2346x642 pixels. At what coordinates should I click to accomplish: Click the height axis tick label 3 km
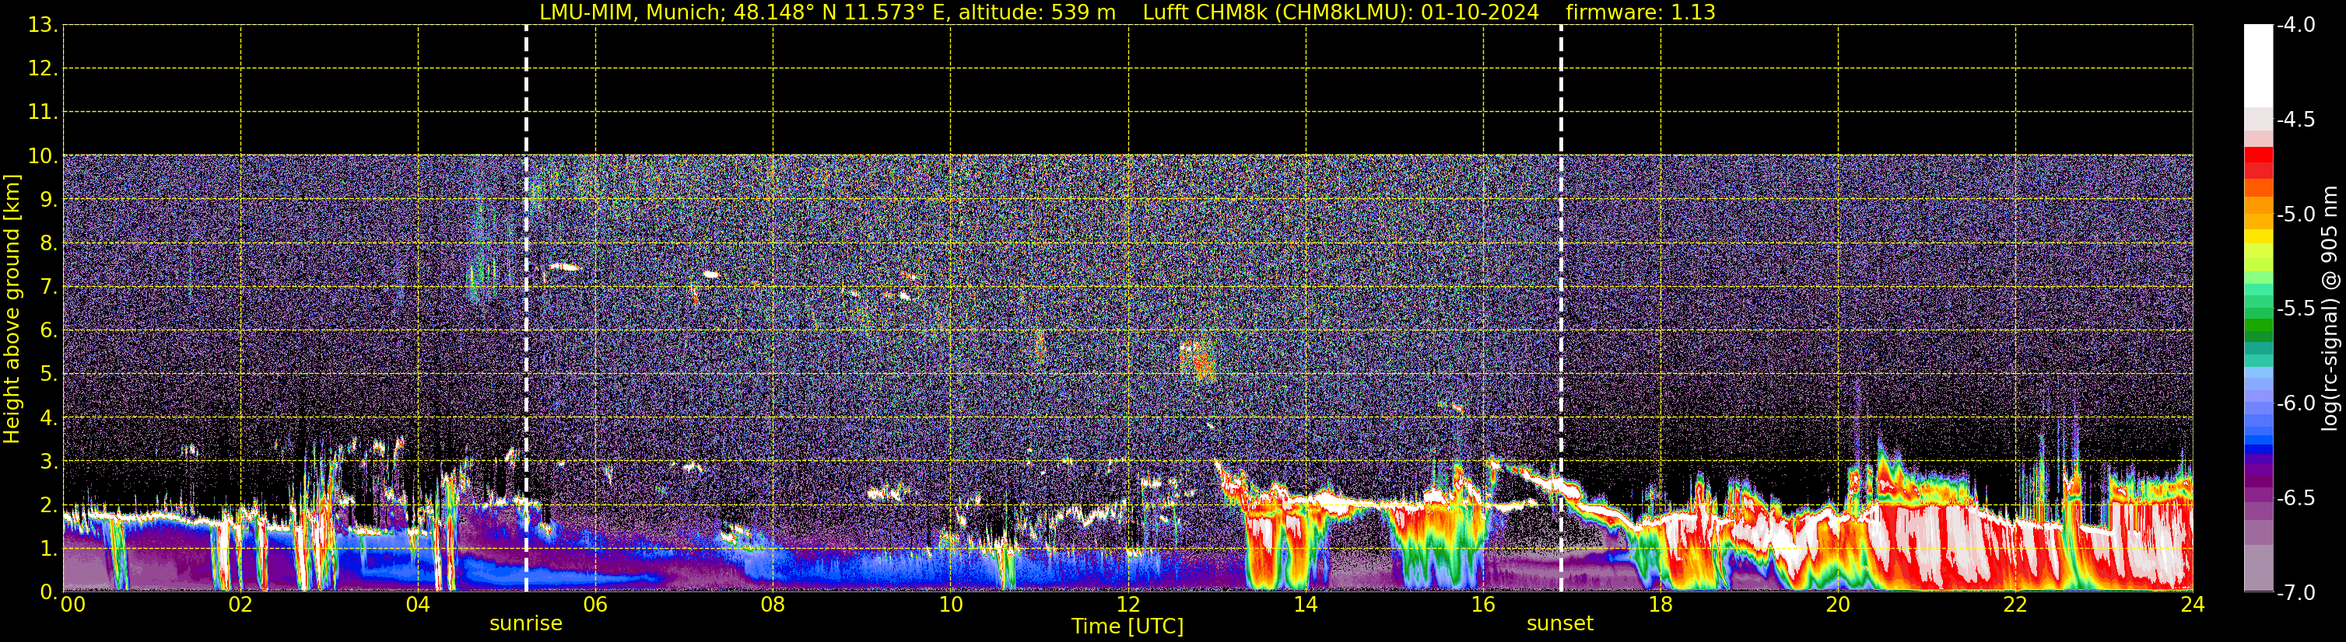[47, 462]
